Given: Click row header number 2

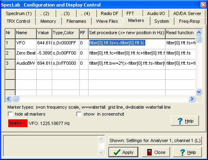Looking at the screenshot, I should tap(10, 54).
